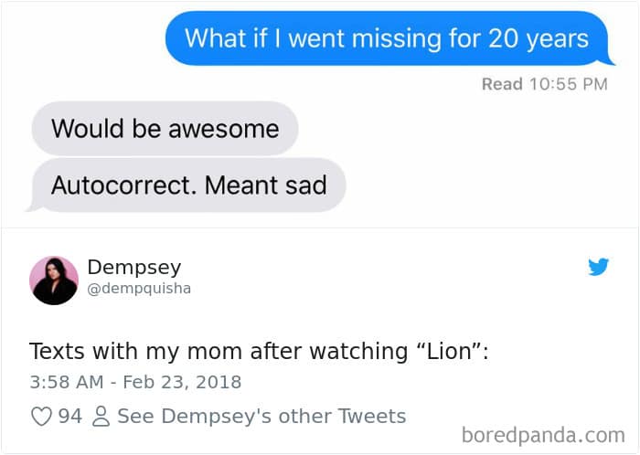Click the Dempsey display name
Screen dimensions: 640x455
(134, 267)
